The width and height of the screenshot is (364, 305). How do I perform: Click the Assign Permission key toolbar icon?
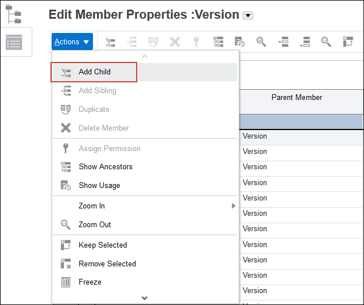(196, 42)
